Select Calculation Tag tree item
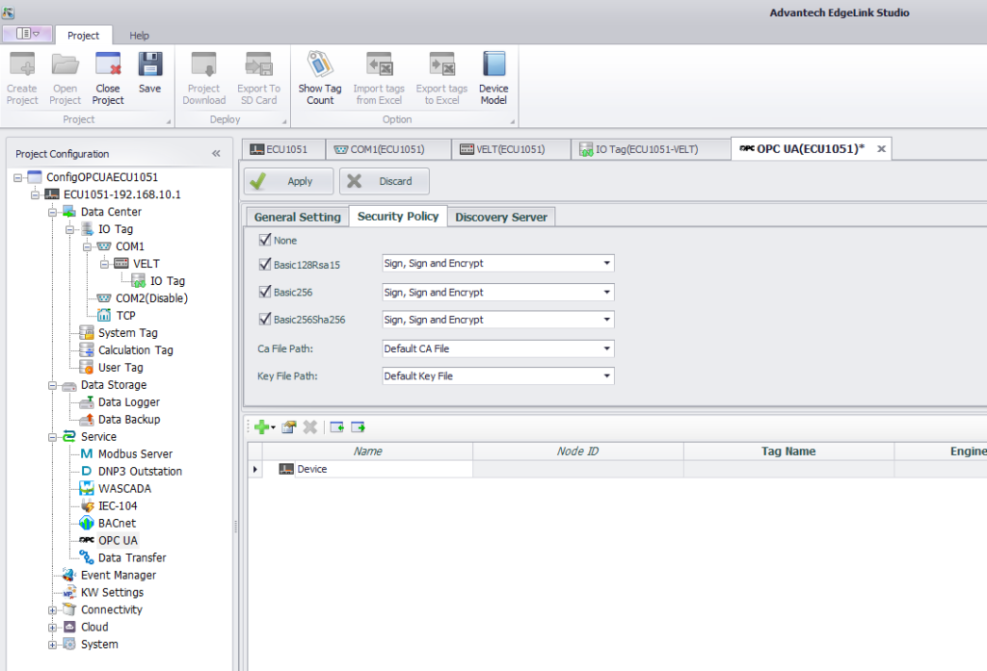The width and height of the screenshot is (987, 671). (x=135, y=350)
